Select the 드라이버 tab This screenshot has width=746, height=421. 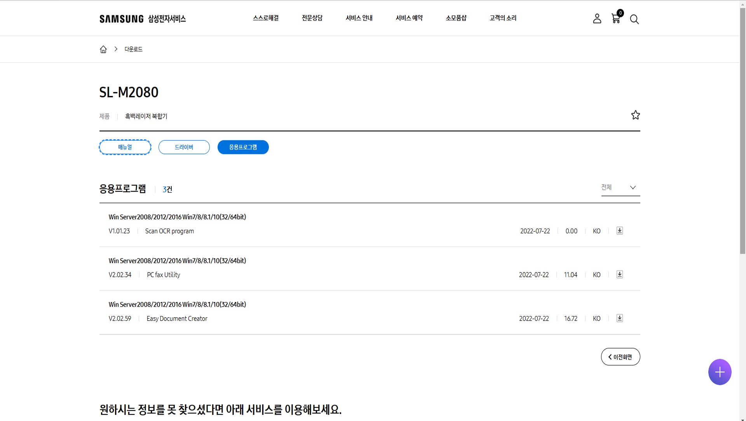coord(184,147)
